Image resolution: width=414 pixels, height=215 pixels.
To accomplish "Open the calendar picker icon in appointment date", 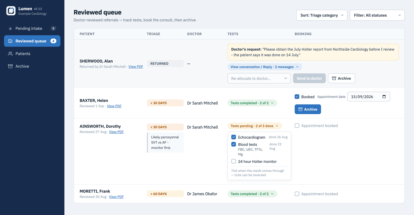I will click(x=384, y=97).
